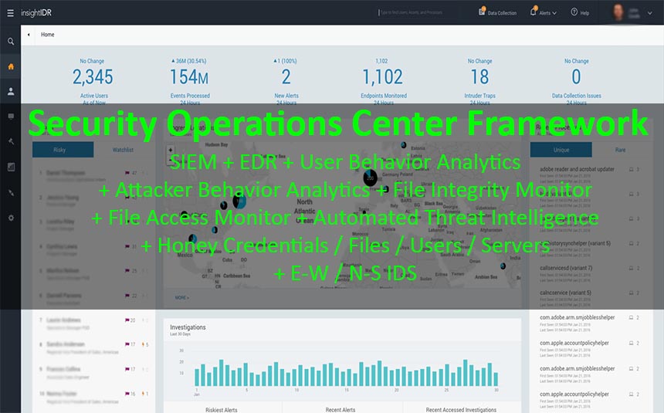Open the 0 Data Collection Issues metric
The width and height of the screenshot is (664, 413).
click(x=576, y=77)
